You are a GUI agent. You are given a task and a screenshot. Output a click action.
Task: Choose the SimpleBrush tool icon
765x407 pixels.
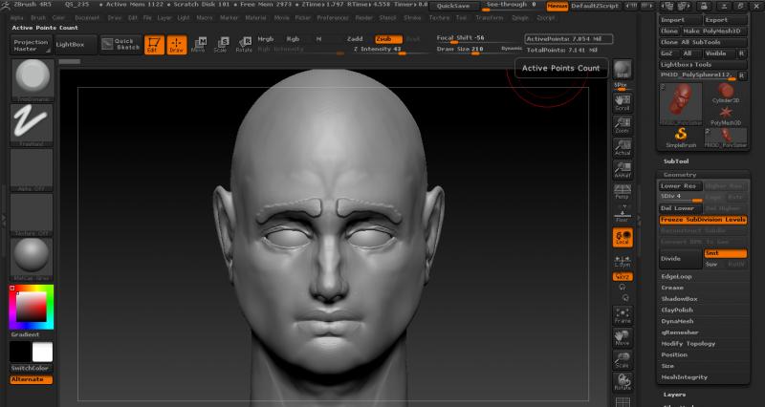coord(681,136)
